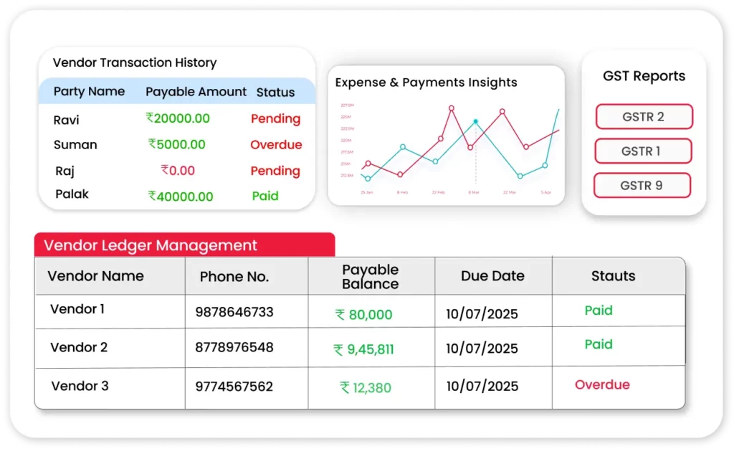Select the Paid status next to Palak
This screenshot has width=734, height=449.
pyautogui.click(x=265, y=196)
